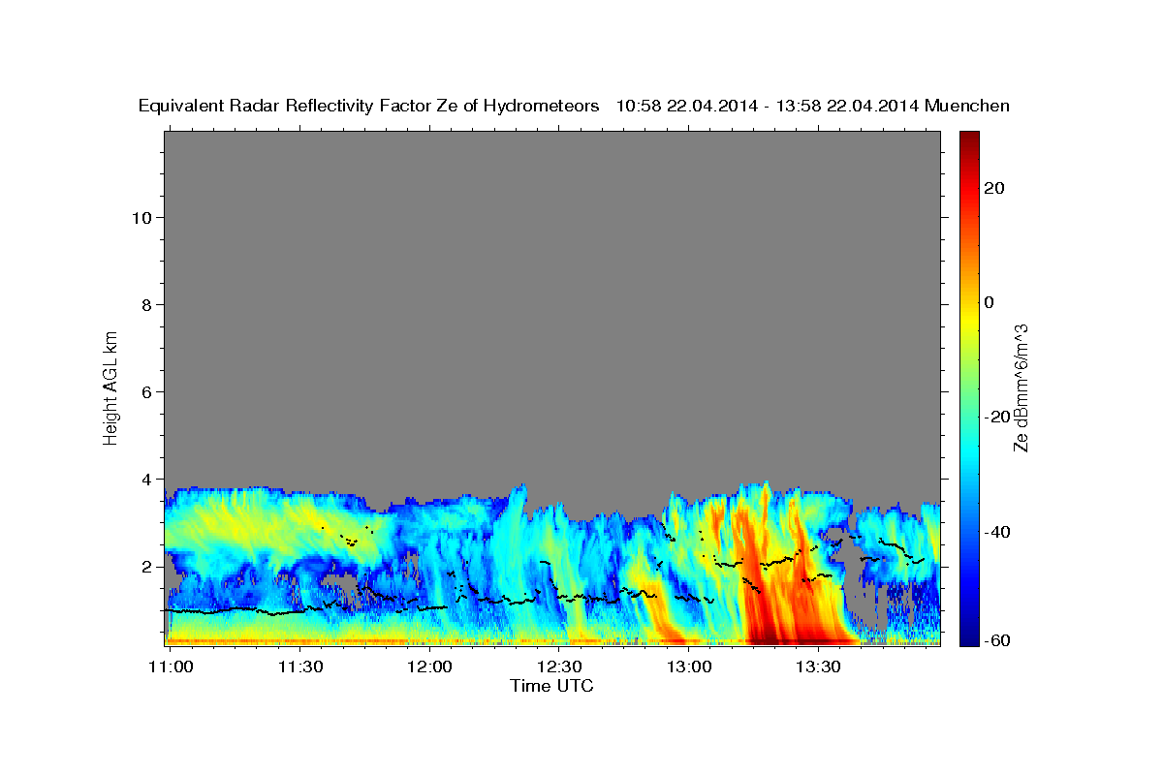1163x775 pixels.
Task: Click the date range text '10:58 22.04.2014 - 13:58 22.04.2014 Muenchen'
Action: (x=813, y=106)
